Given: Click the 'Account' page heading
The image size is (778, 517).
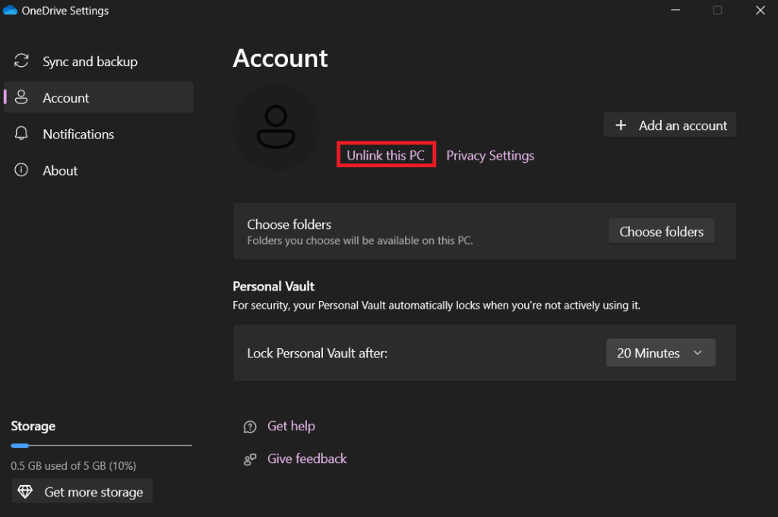Looking at the screenshot, I should pyautogui.click(x=280, y=58).
